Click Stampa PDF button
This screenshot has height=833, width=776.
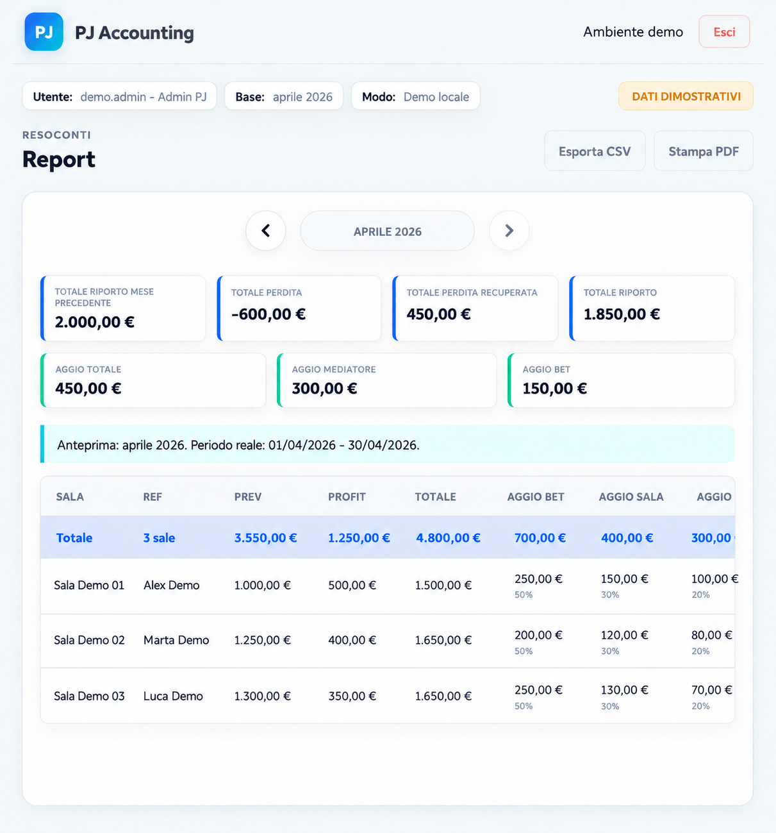704,151
